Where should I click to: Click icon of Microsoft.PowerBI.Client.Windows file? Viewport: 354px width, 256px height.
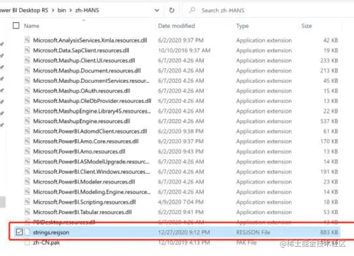(27, 171)
